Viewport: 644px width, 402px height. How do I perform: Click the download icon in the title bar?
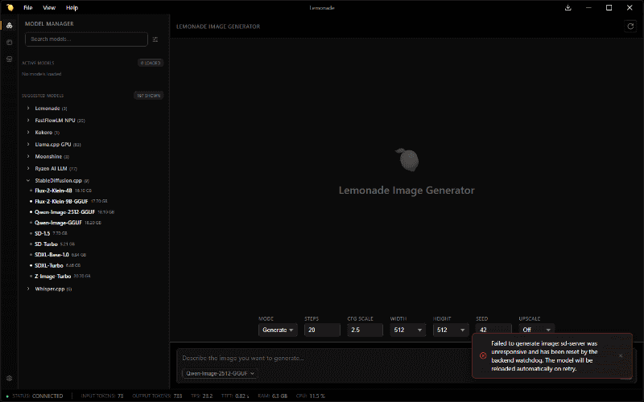coord(568,7)
